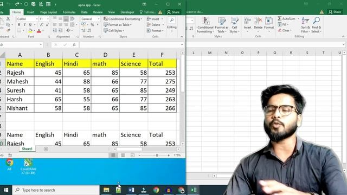The image size is (347, 195).
Task: Click the Redo arrow in Quick Access Toolbar
Action: pyautogui.click(x=17, y=4)
